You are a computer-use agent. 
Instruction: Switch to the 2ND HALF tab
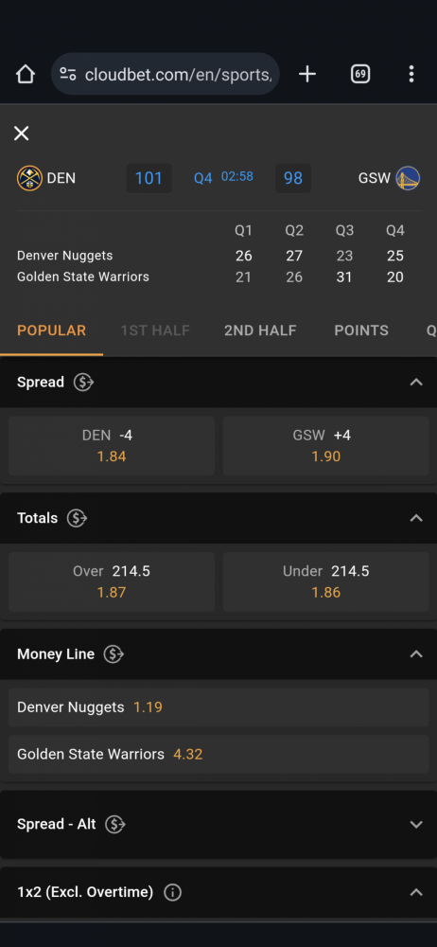(x=260, y=331)
